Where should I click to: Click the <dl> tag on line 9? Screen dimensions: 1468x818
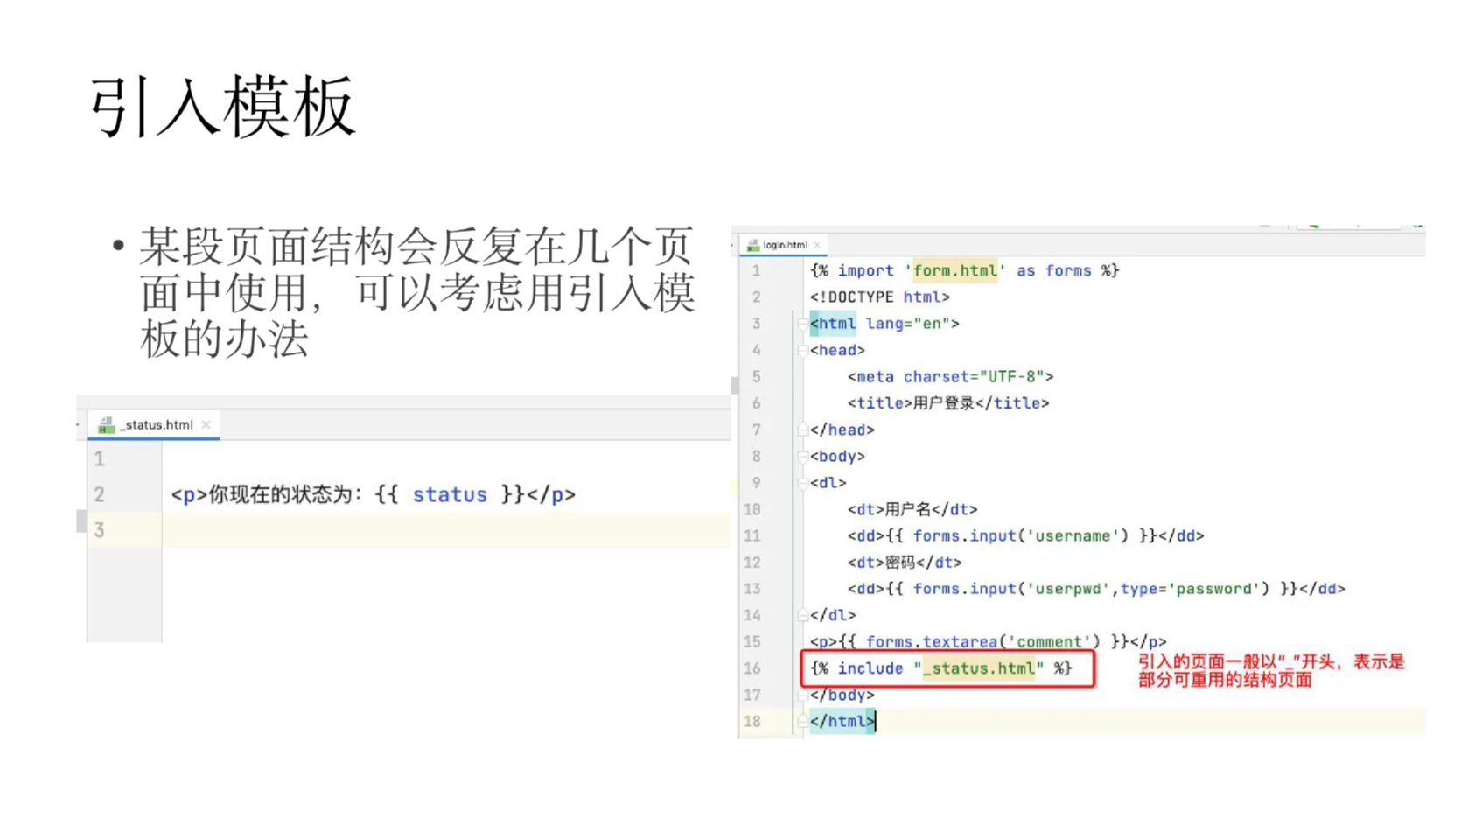[828, 483]
